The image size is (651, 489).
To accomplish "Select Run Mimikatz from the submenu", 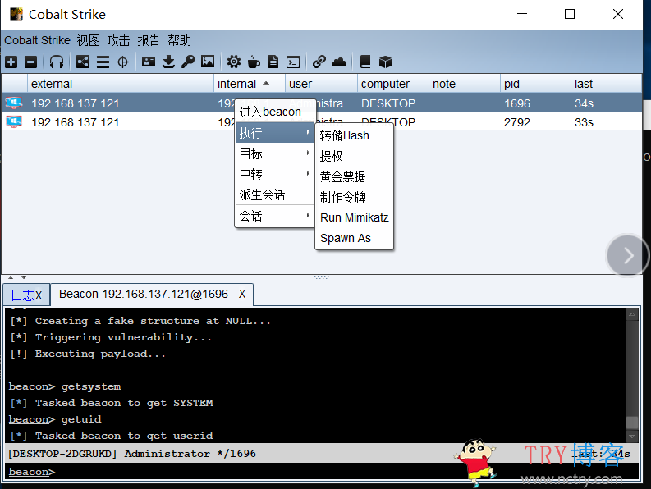I will [x=354, y=217].
